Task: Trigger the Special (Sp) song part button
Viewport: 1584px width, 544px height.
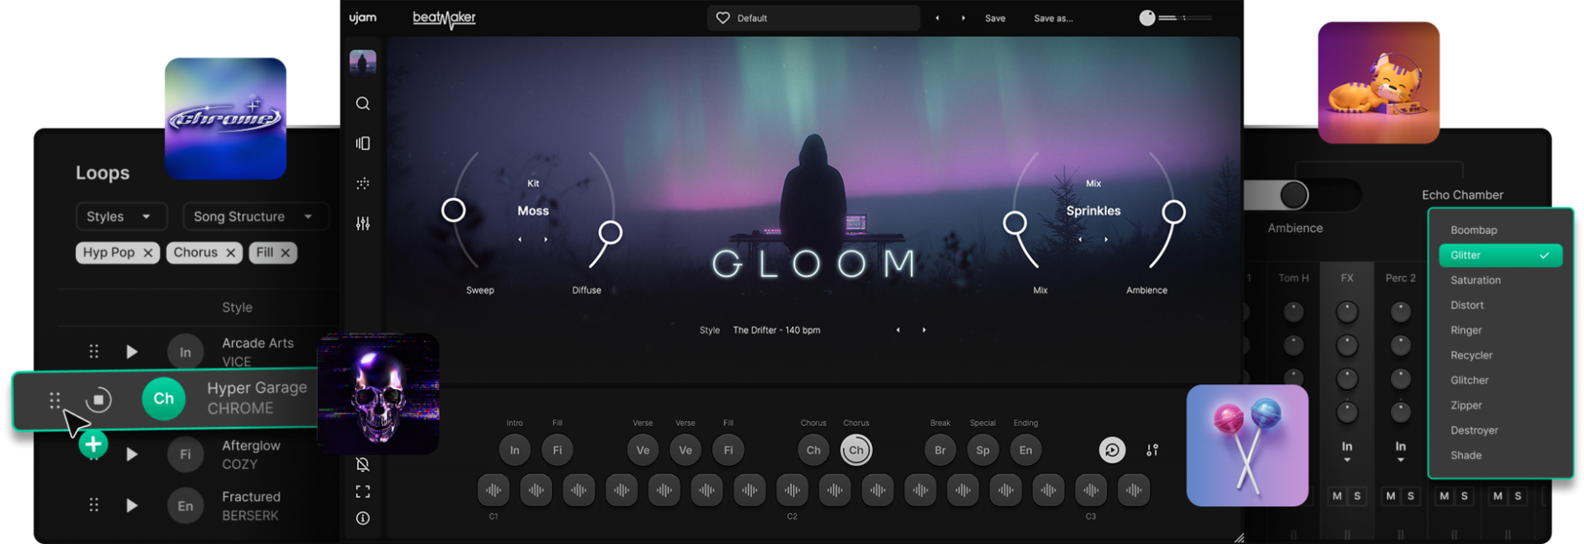Action: pyautogui.click(x=983, y=450)
